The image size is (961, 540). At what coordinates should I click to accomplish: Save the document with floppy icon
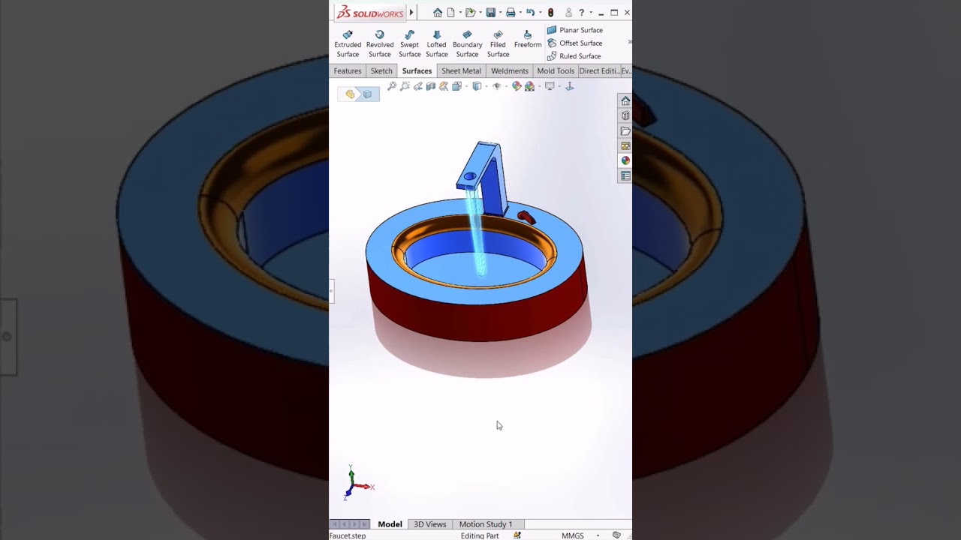point(490,13)
